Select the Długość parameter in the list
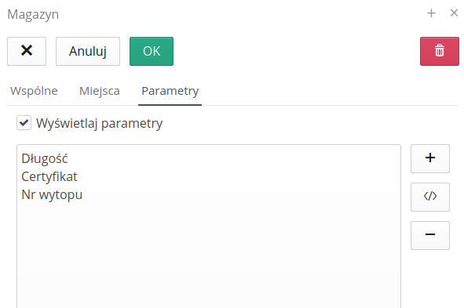Viewport: 464px width, 308px height. [x=45, y=158]
